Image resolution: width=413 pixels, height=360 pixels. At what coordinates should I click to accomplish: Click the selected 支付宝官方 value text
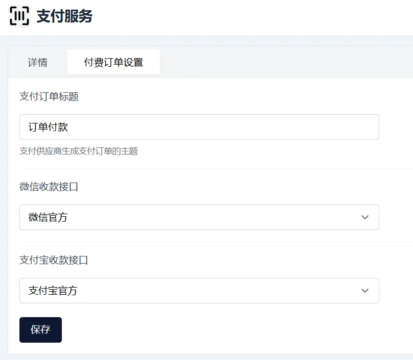tap(53, 291)
